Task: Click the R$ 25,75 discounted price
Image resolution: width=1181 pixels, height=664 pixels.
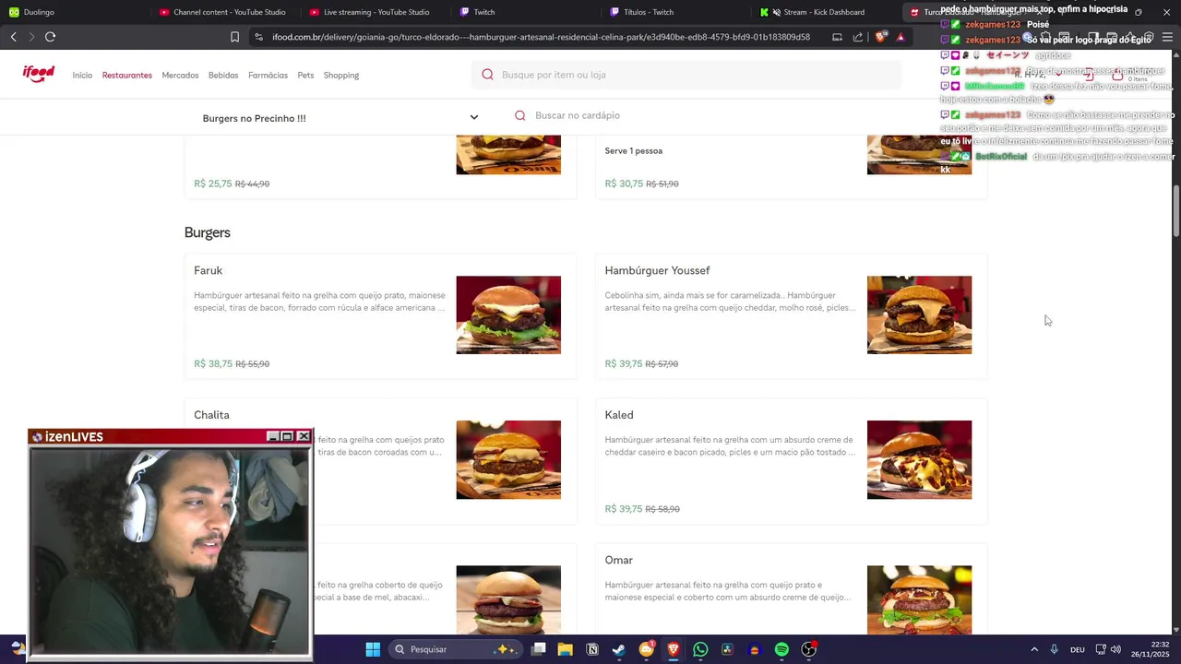Action: pos(213,184)
